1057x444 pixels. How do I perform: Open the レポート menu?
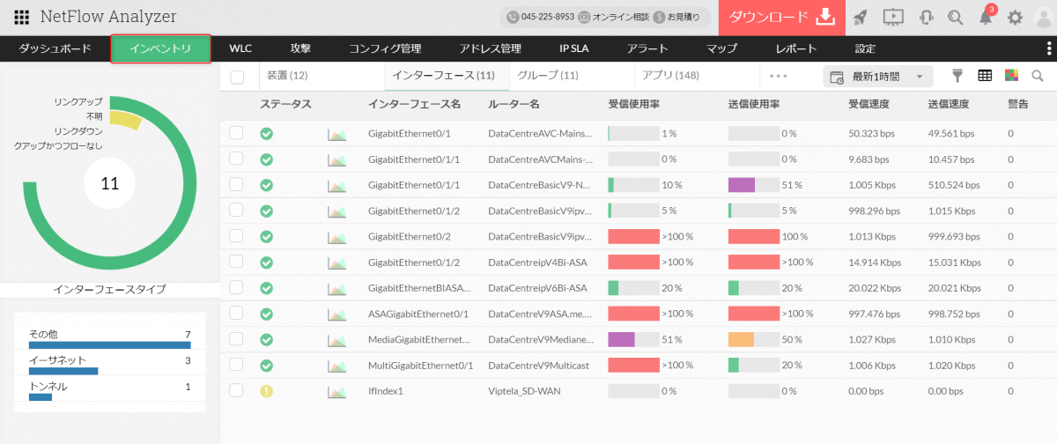(796, 48)
